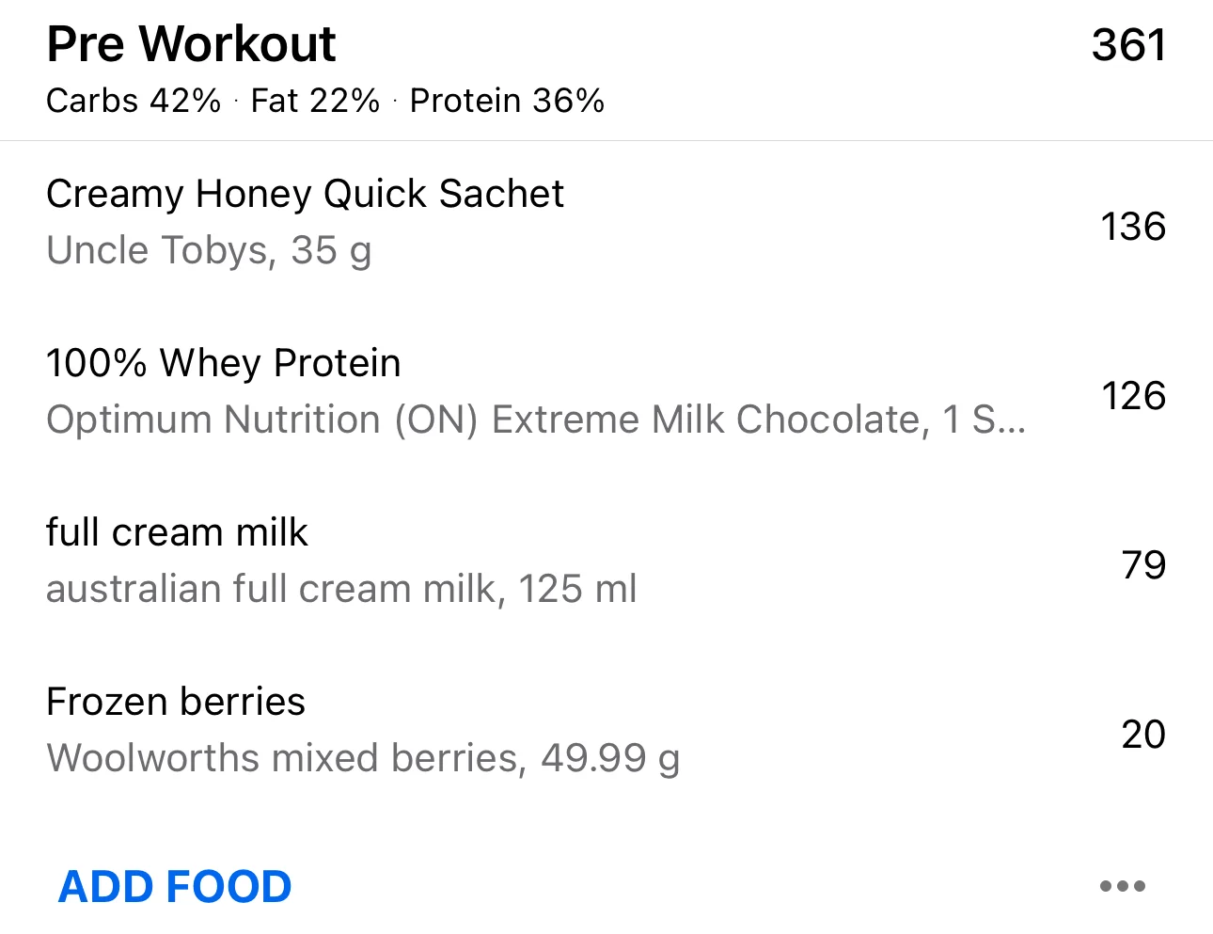
Task: Select the Carbs 42% macro label
Action: [x=134, y=101]
